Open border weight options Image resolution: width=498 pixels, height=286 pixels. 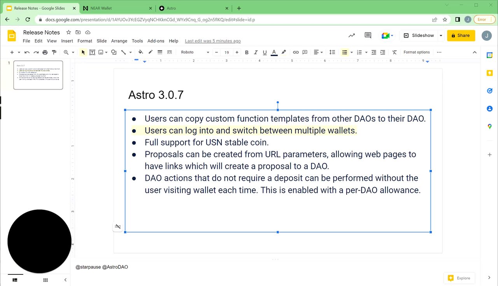point(160,52)
